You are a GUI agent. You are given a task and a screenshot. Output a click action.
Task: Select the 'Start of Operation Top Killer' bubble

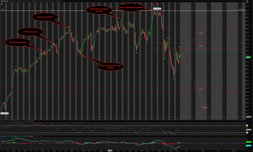pyautogui.click(x=131, y=7)
